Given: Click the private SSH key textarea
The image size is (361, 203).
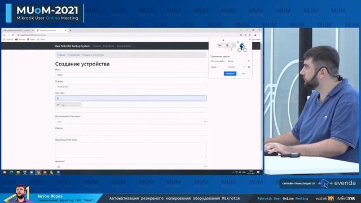Looking at the screenshot, I should tap(131, 150).
